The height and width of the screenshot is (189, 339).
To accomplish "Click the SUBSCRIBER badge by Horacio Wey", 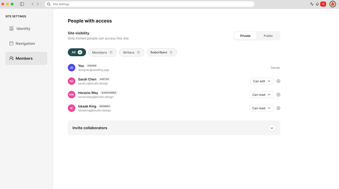I will (109, 93).
